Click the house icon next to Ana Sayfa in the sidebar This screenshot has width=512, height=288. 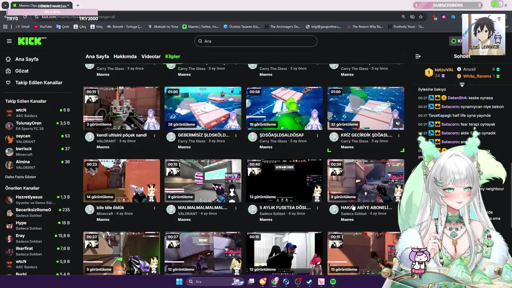pos(8,59)
